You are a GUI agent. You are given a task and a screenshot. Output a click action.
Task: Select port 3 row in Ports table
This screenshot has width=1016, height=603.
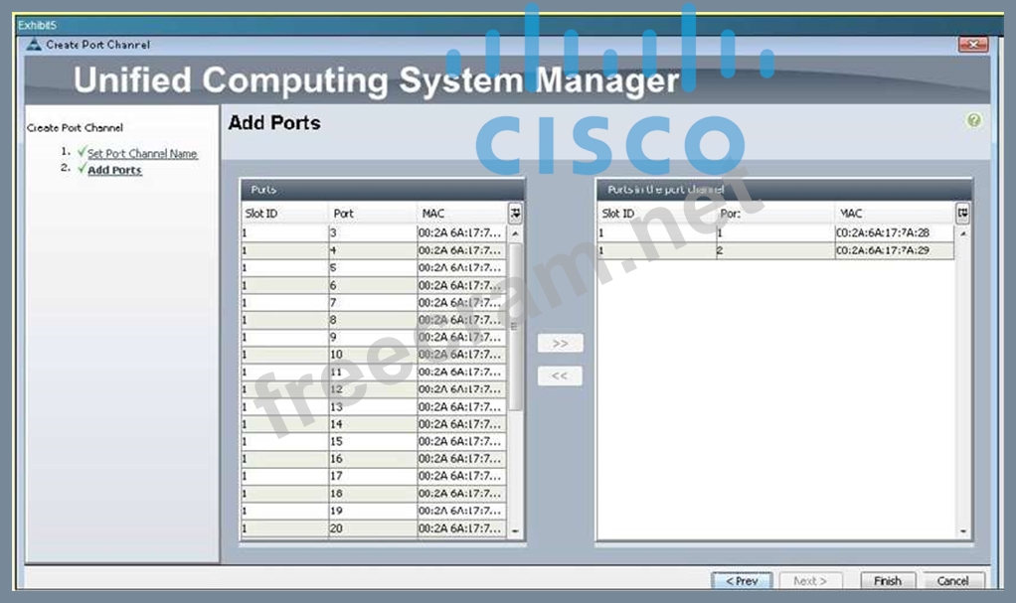(373, 232)
